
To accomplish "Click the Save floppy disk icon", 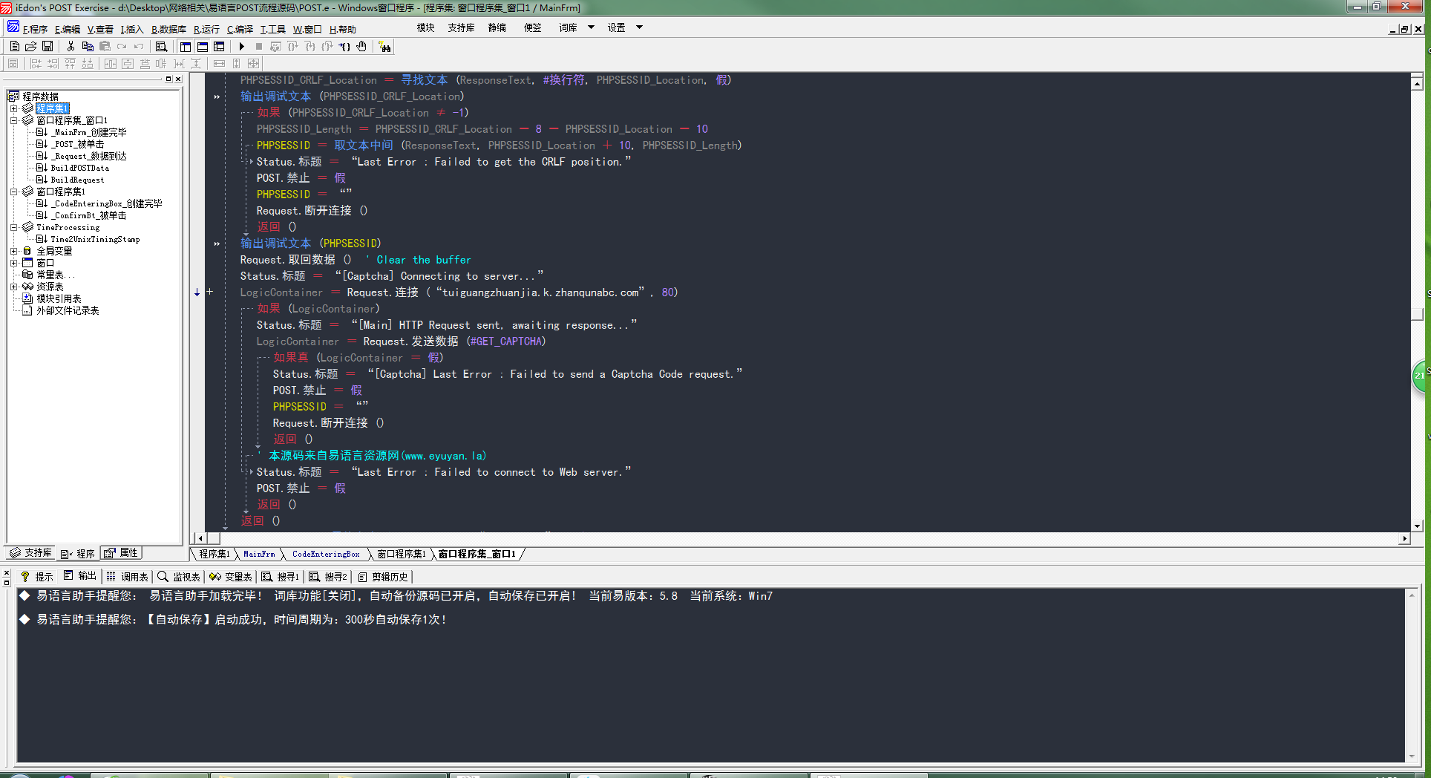I will [x=48, y=46].
